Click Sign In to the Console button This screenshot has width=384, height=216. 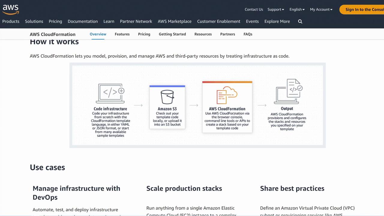point(362,9)
